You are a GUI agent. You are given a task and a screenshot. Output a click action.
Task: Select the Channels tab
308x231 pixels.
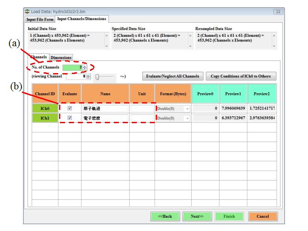(38, 57)
